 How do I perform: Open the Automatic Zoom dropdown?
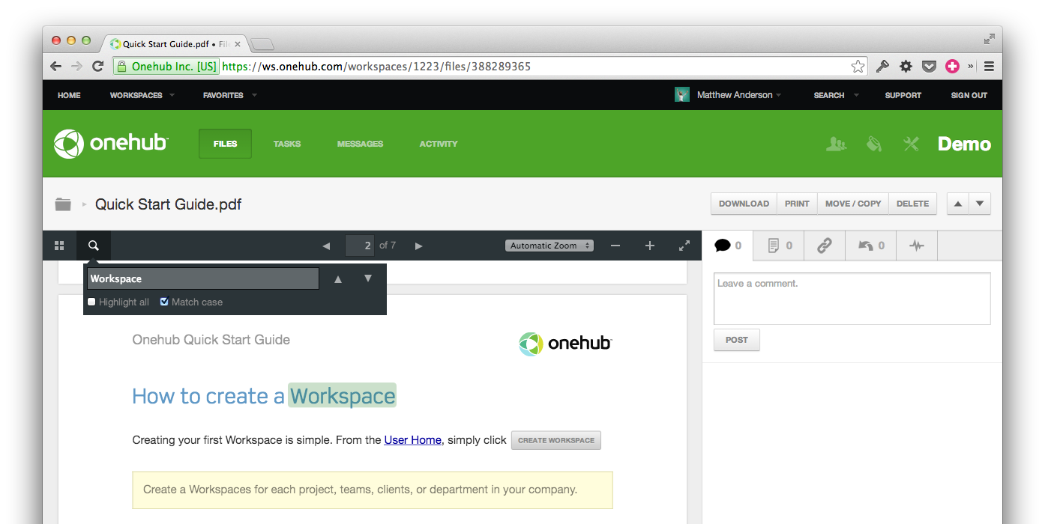549,246
